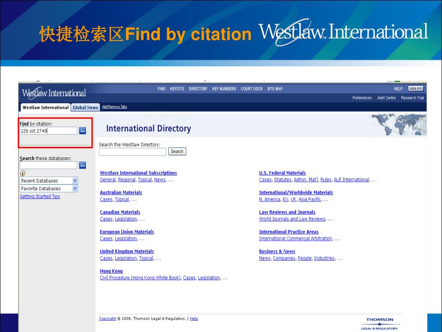
Task: Click Asia Pacific link
Action: [309, 199]
